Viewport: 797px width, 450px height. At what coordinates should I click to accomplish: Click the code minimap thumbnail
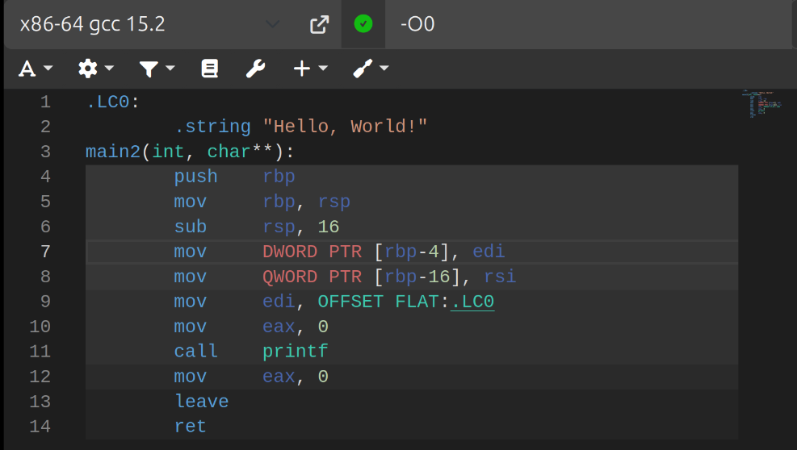[761, 104]
